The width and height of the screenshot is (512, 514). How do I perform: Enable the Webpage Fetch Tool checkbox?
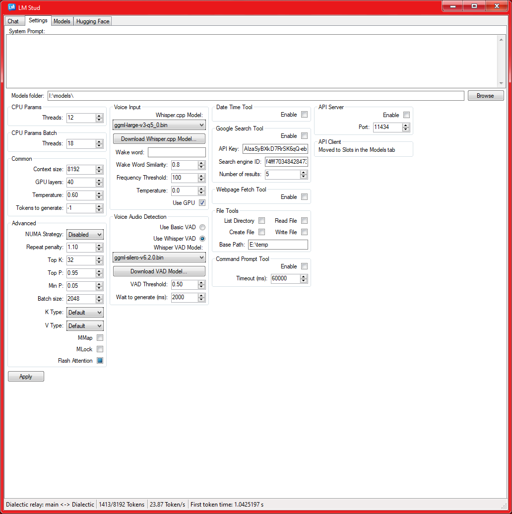click(x=304, y=196)
